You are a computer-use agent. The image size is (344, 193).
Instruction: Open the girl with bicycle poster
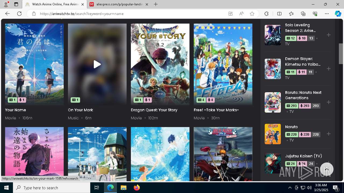pos(97,154)
